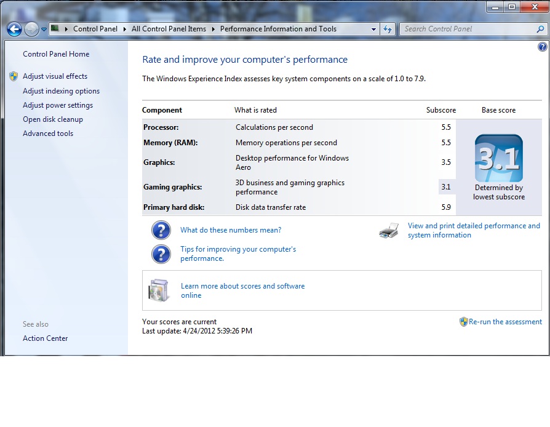Open Adjust power settings
This screenshot has width=550, height=427.
pyautogui.click(x=58, y=105)
